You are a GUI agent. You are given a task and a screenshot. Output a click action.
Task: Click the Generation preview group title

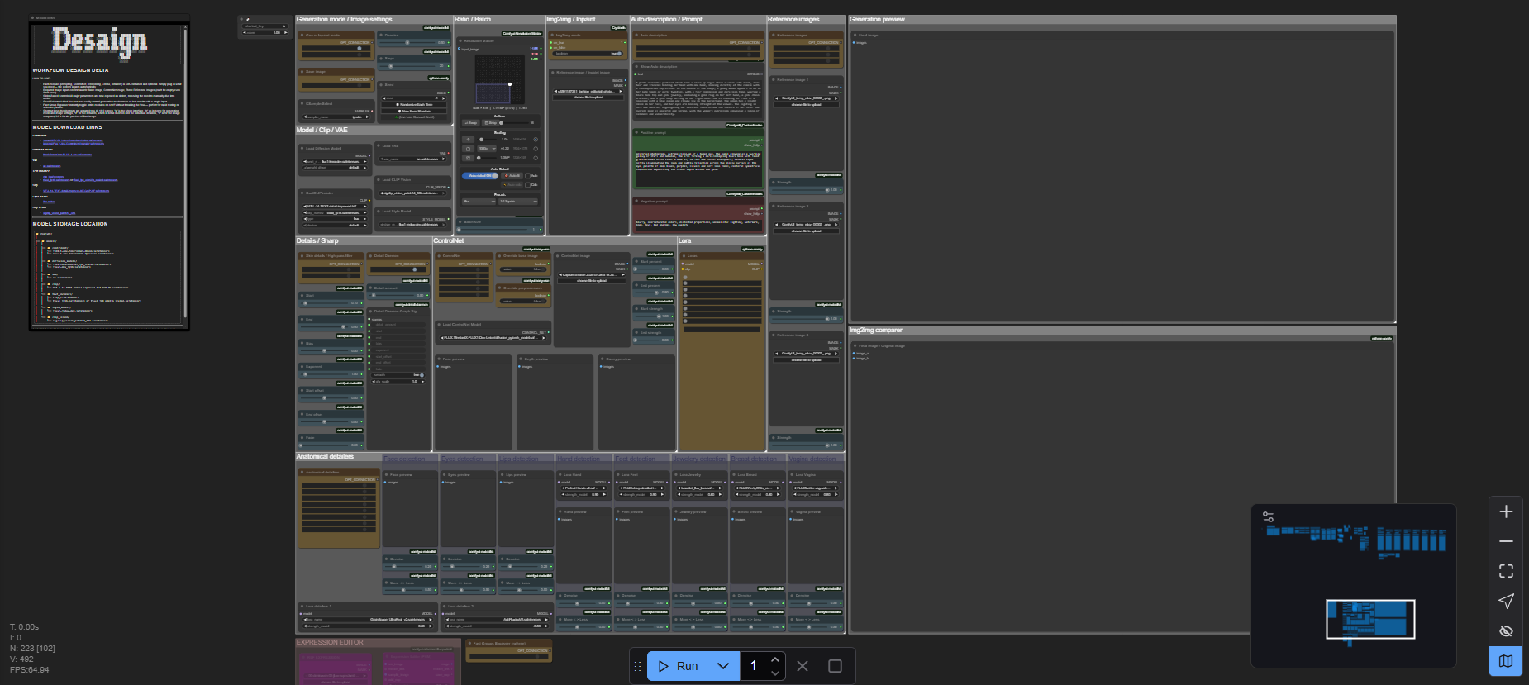[877, 19]
